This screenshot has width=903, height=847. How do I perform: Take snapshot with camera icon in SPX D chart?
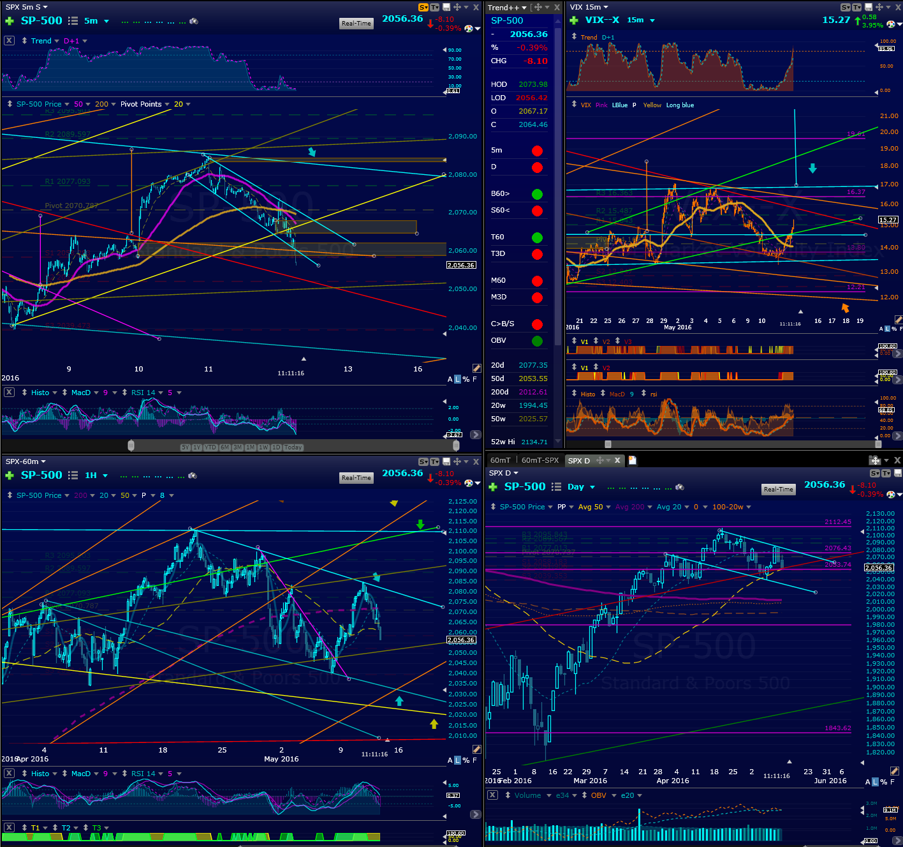(680, 487)
